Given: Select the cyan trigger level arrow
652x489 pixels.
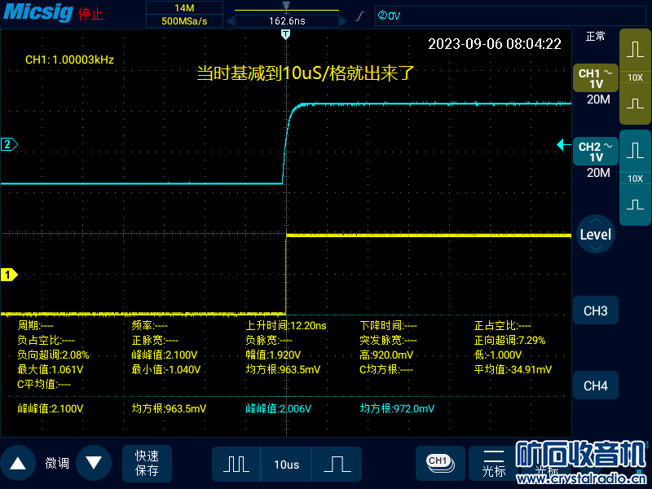Looking at the screenshot, I should (563, 145).
